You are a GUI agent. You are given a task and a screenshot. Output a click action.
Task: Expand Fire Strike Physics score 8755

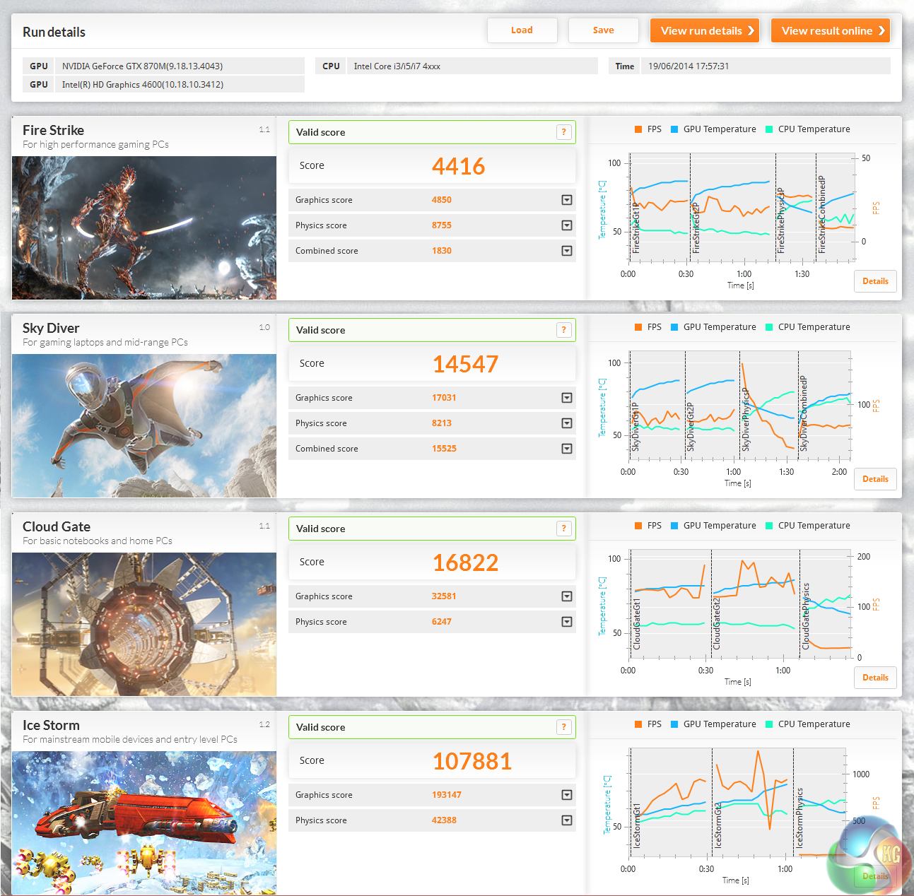[x=567, y=225]
